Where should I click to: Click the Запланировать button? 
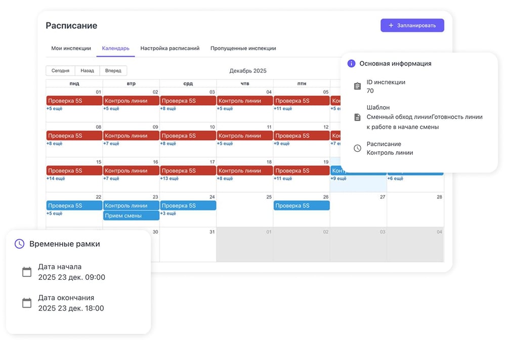(412, 25)
